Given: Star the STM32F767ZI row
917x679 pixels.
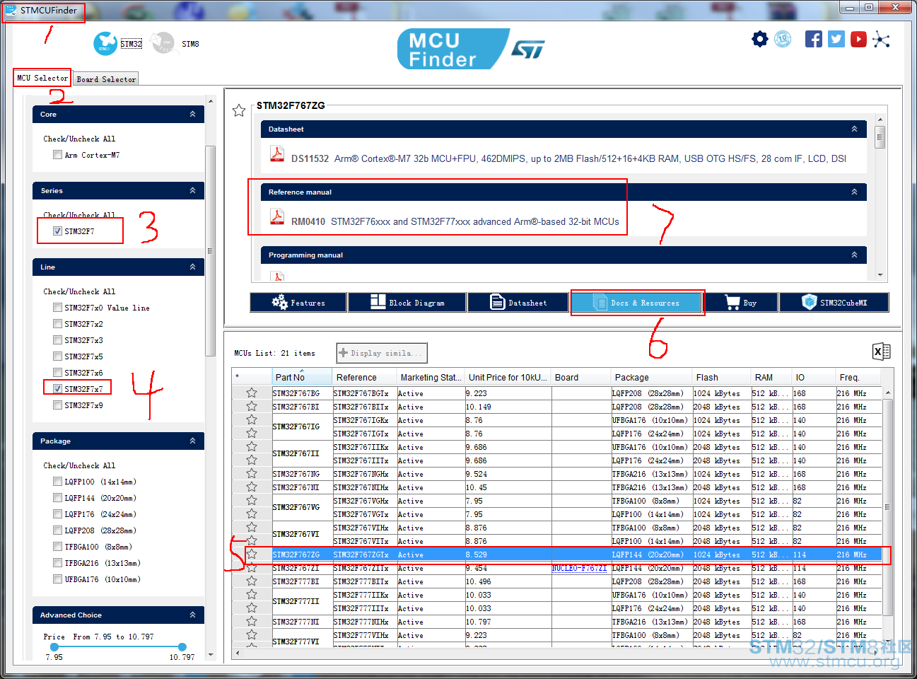Looking at the screenshot, I should click(x=252, y=568).
